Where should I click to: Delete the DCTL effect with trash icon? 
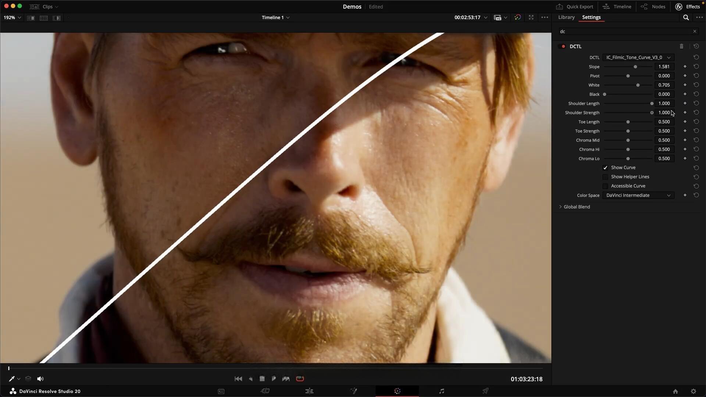[x=681, y=46]
